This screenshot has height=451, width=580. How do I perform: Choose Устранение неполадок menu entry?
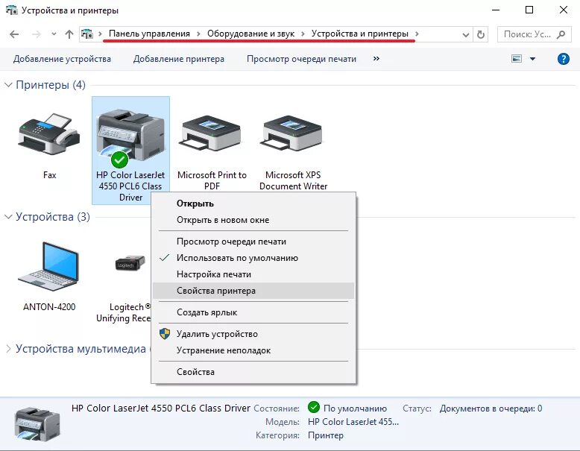(x=253, y=350)
